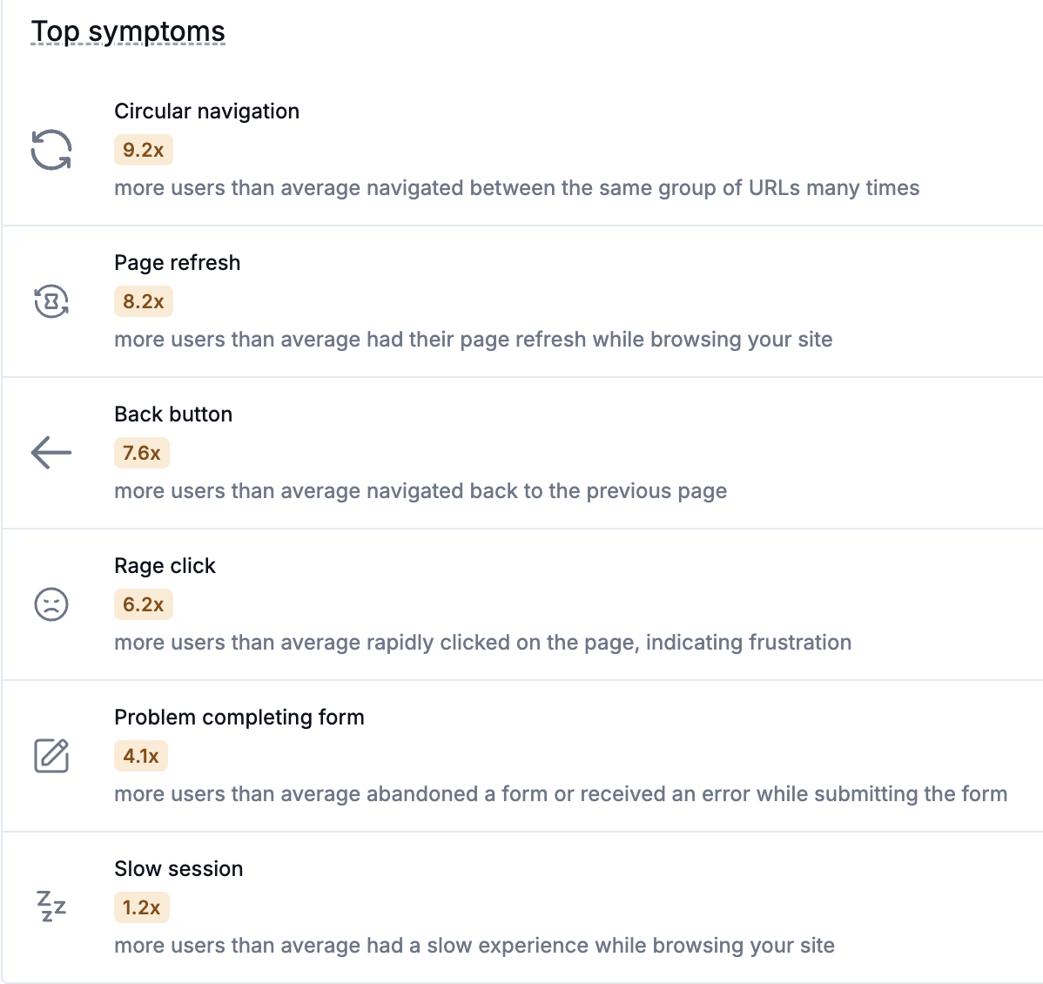The height and width of the screenshot is (984, 1043).
Task: Click the Rage click angry face icon
Action: (x=51, y=604)
